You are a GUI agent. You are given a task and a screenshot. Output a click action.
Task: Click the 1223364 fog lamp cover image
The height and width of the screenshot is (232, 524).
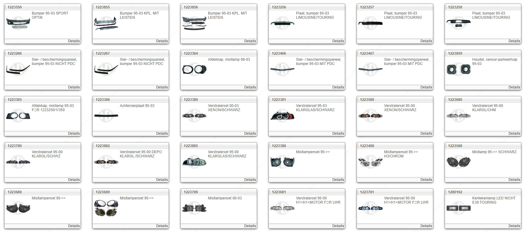[194, 69]
